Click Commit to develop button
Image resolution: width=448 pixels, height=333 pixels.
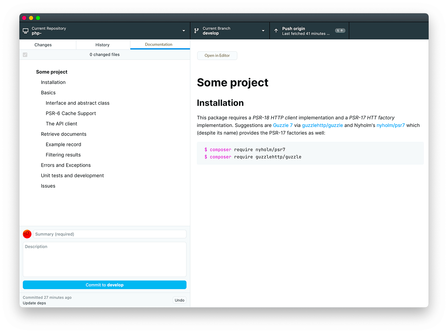[105, 285]
